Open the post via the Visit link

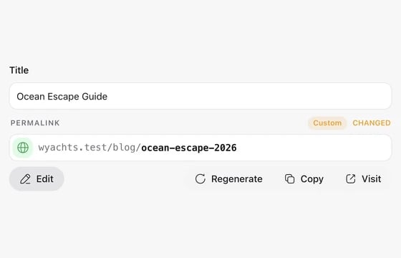tap(372, 179)
